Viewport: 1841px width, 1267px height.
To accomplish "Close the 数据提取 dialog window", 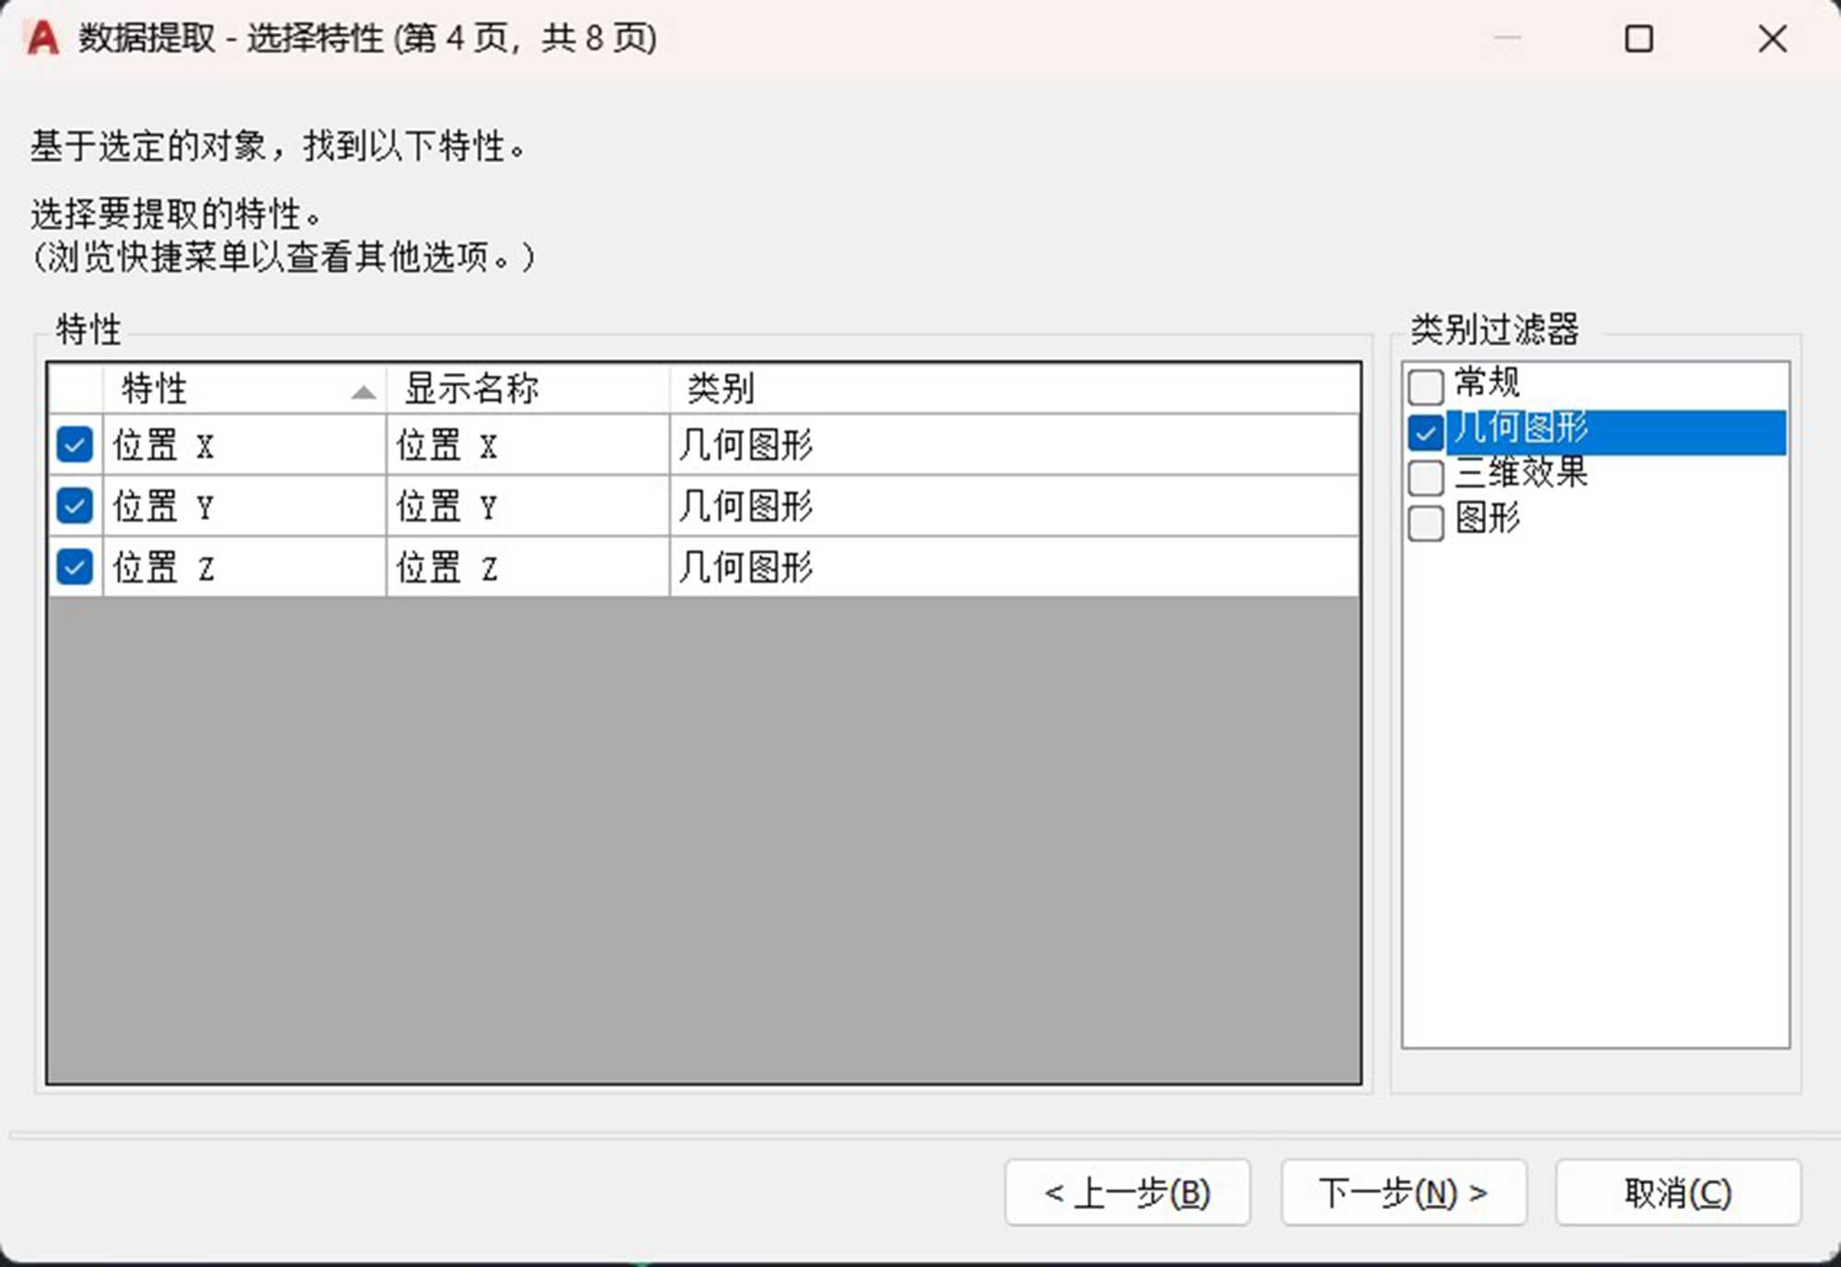I will (x=1772, y=39).
